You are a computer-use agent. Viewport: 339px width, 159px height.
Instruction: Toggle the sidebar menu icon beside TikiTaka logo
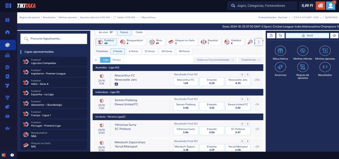click(8, 6)
